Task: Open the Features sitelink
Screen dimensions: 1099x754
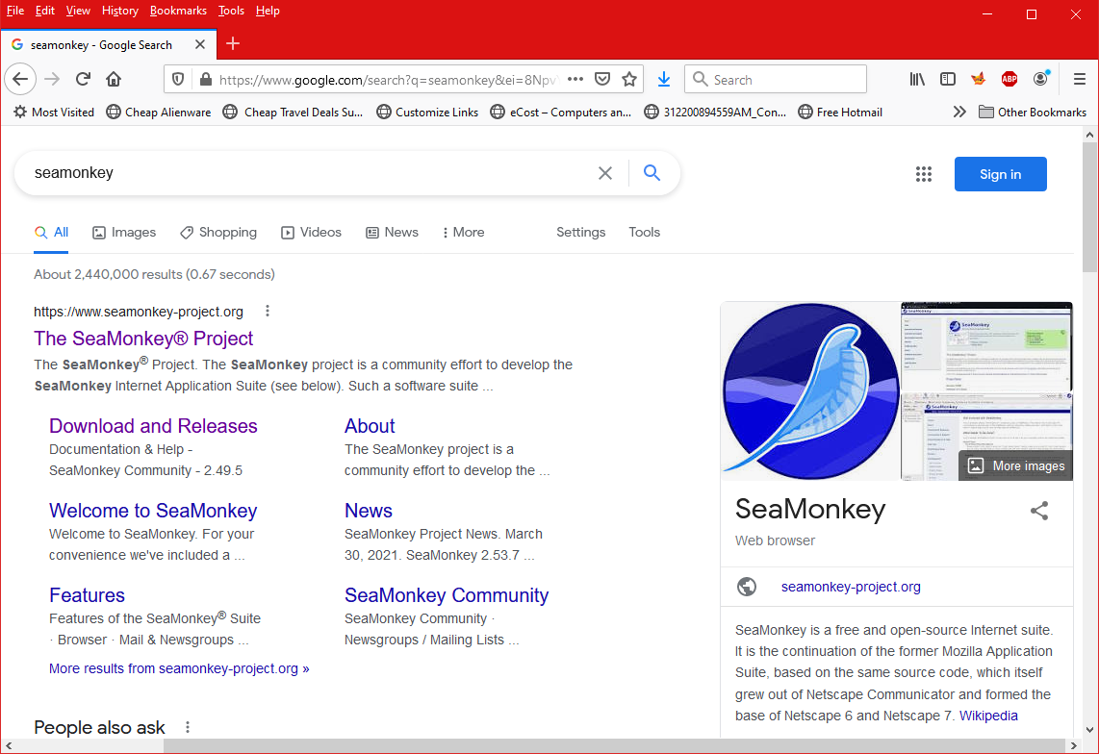Action: tap(87, 595)
